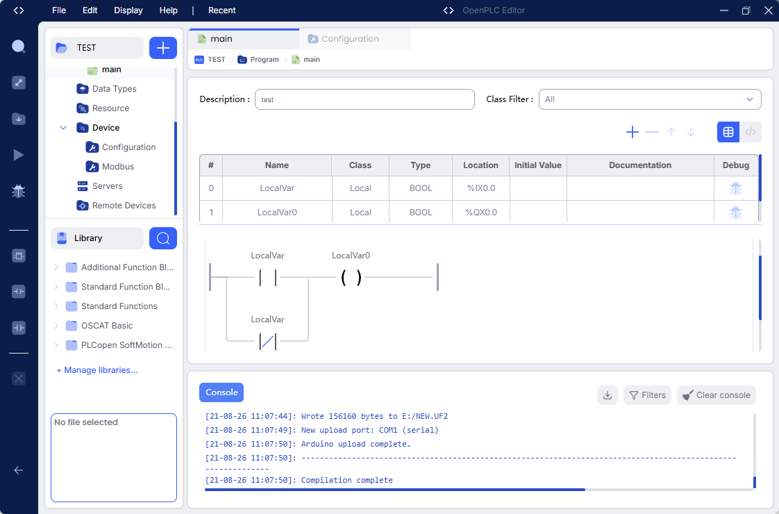779x514 pixels.
Task: Click the debugger bug icon in sidebar
Action: pos(18,192)
